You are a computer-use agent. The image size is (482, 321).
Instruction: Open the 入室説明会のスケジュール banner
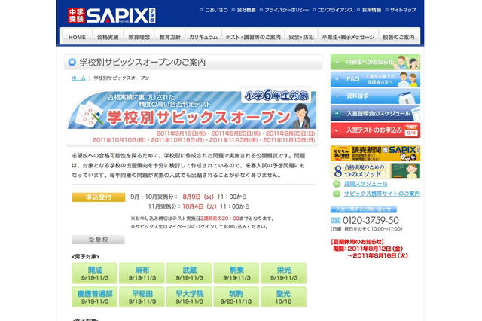pyautogui.click(x=375, y=113)
